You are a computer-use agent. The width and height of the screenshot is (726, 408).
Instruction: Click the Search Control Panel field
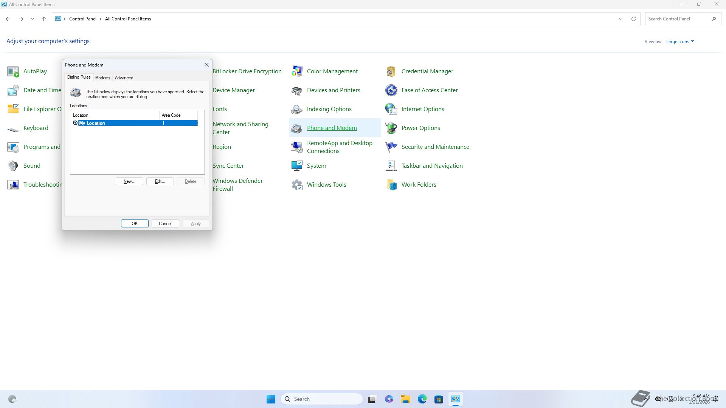pos(677,19)
